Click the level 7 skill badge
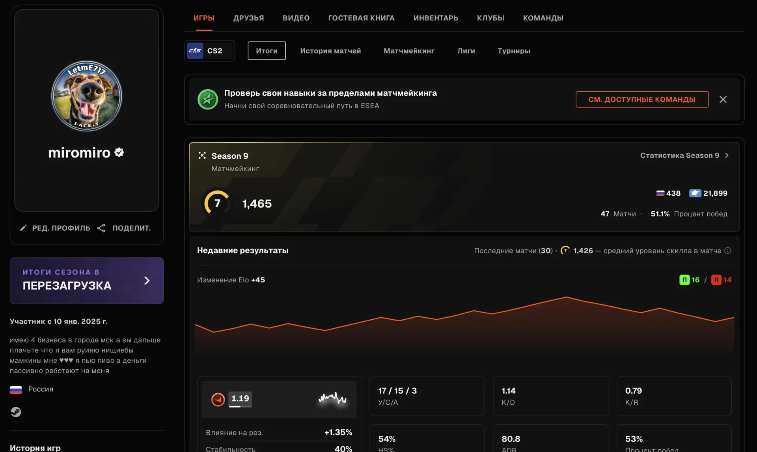Screen dimensions: 757x452 pyautogui.click(x=217, y=203)
